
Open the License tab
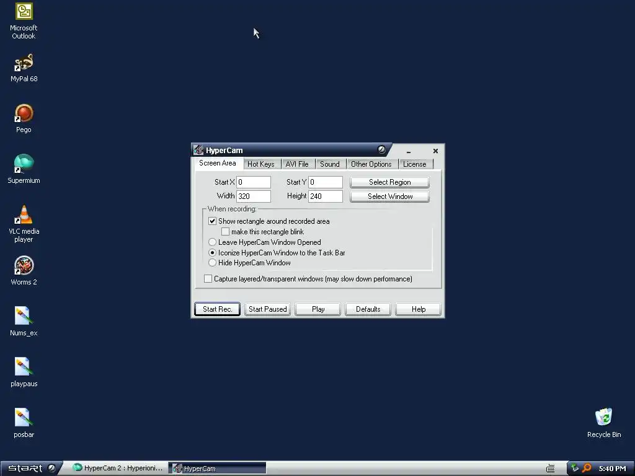click(x=415, y=164)
